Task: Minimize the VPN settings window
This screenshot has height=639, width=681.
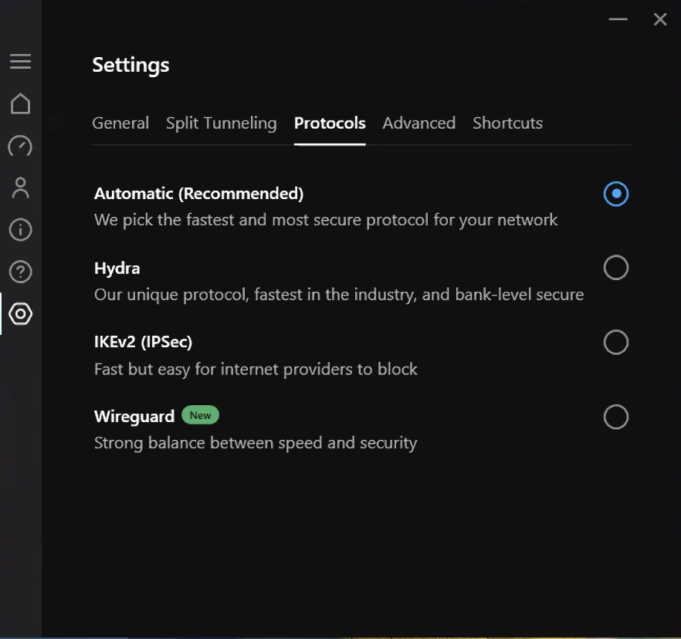Action: click(x=618, y=19)
